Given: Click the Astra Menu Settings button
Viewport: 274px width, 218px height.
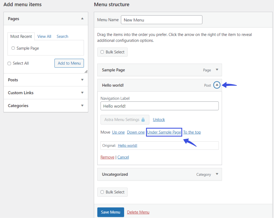Looking at the screenshot, I should tap(125, 120).
